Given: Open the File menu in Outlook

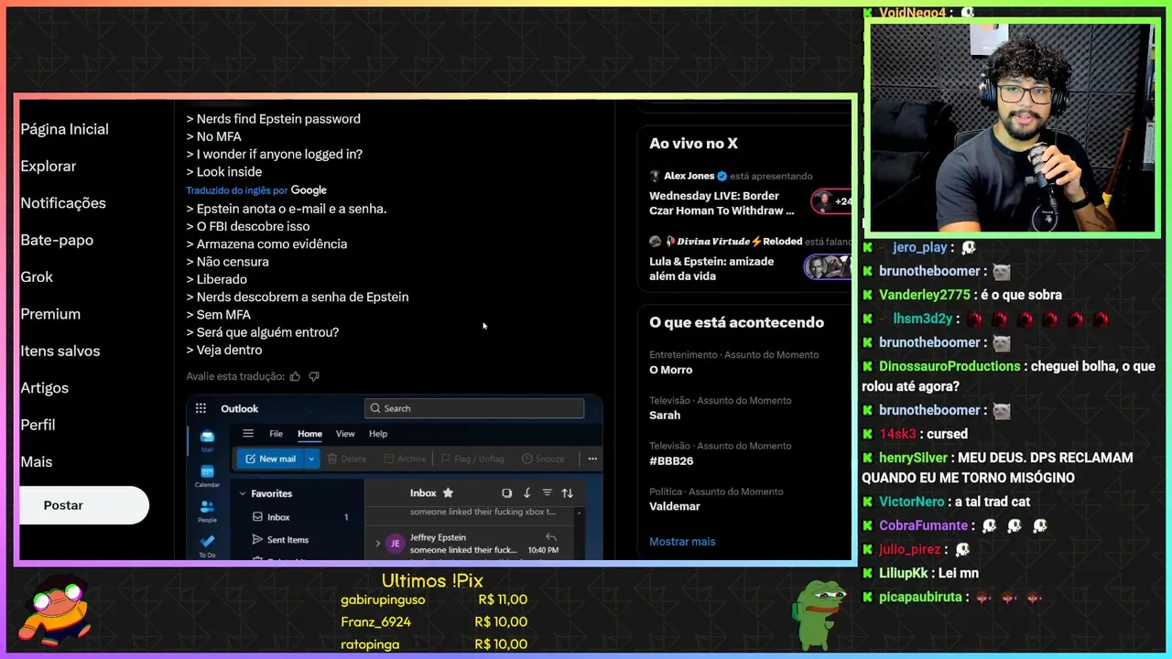Looking at the screenshot, I should 276,434.
